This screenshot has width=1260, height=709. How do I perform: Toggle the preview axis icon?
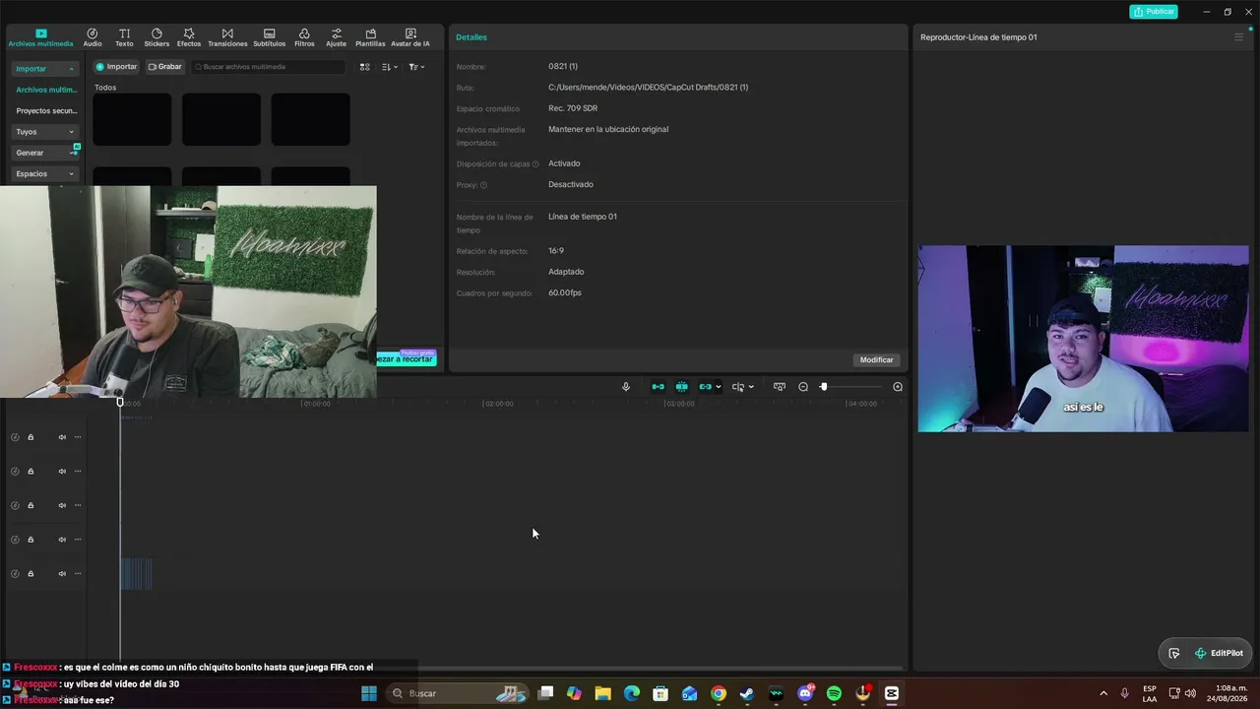tap(738, 387)
